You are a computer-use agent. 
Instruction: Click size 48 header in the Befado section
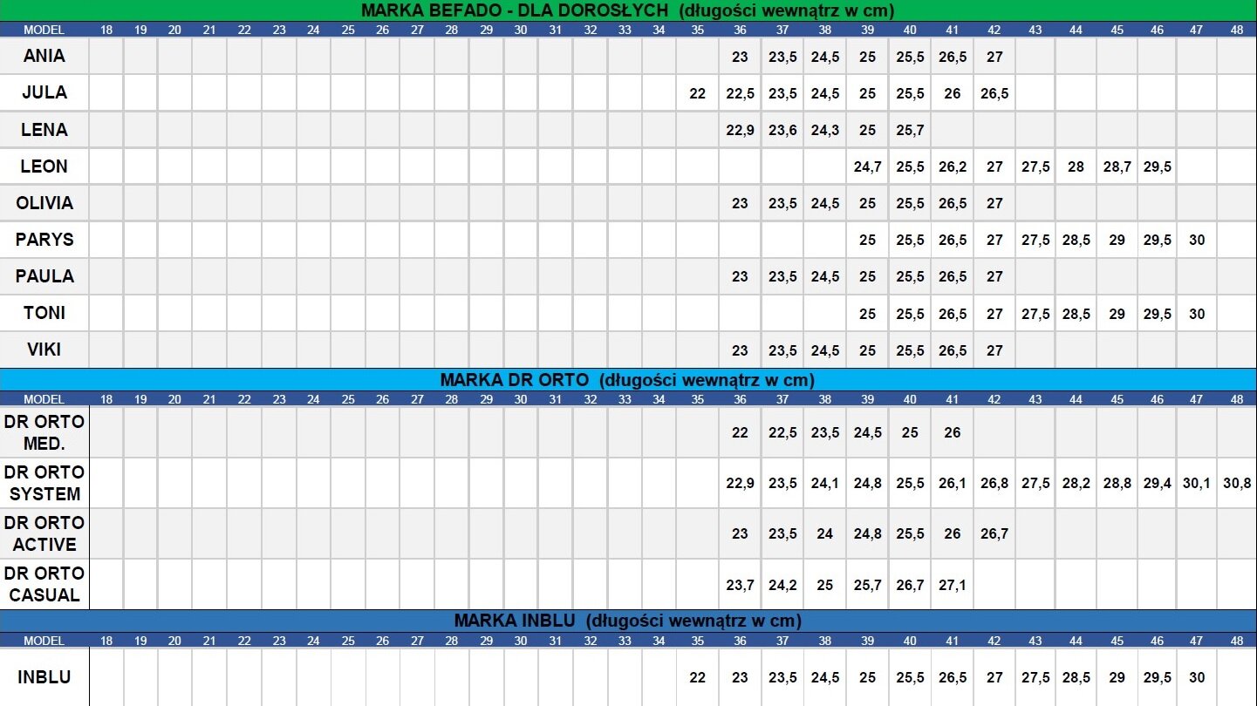coord(1237,30)
